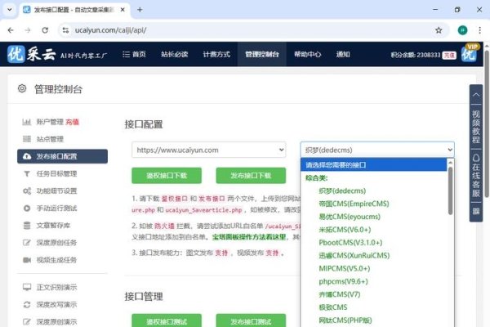The height and width of the screenshot is (327, 490).
Task: Click the 任务目标管理 filter icon
Action: point(27,173)
